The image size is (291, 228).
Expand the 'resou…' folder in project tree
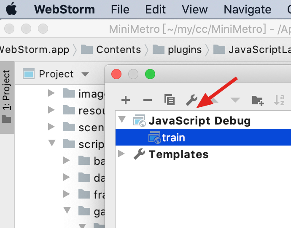[52, 110]
